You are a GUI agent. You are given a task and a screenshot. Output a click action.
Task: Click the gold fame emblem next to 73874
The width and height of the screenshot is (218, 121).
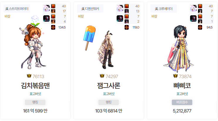[175, 76]
